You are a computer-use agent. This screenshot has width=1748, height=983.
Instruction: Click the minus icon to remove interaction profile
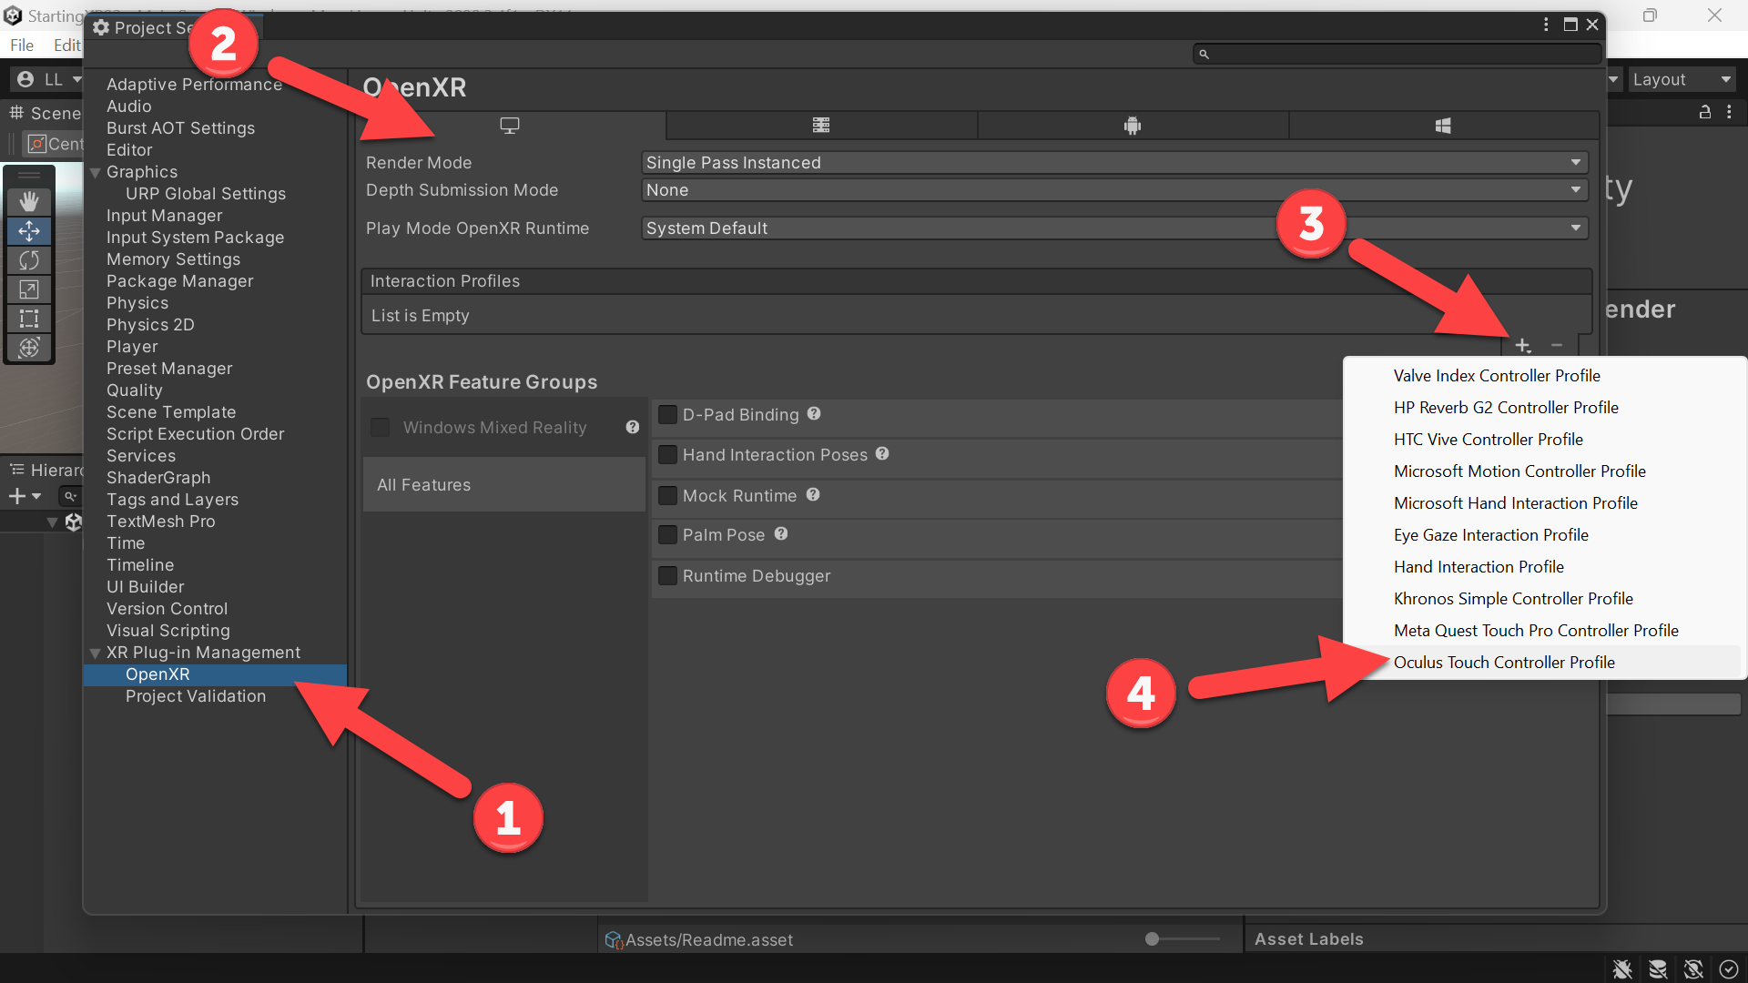pyautogui.click(x=1557, y=345)
